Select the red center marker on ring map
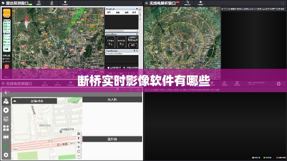 pyautogui.click(x=183, y=42)
